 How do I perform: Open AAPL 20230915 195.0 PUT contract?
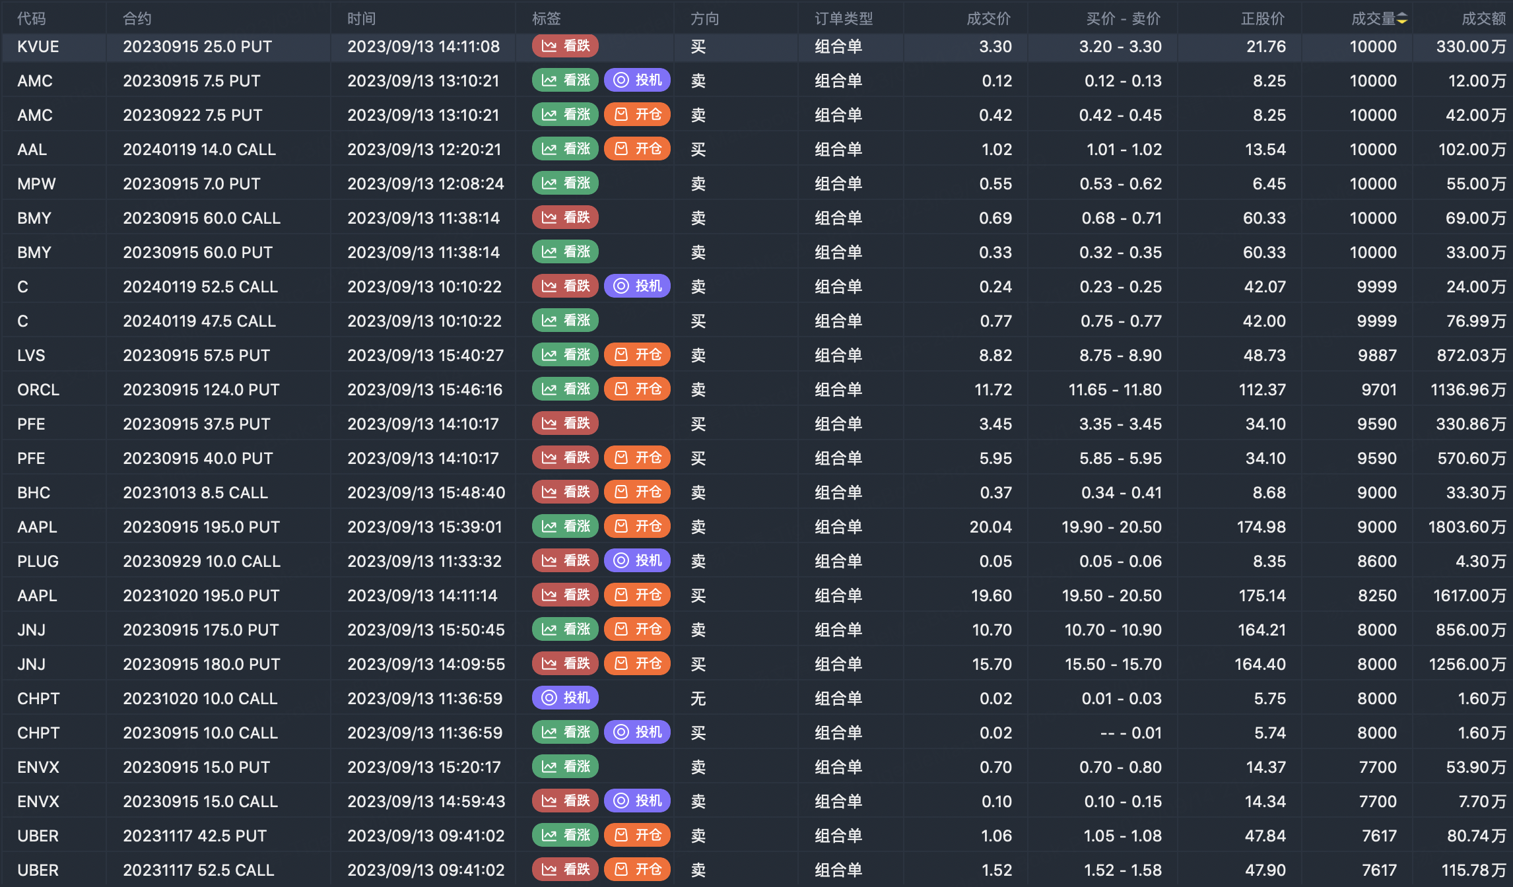tap(201, 527)
